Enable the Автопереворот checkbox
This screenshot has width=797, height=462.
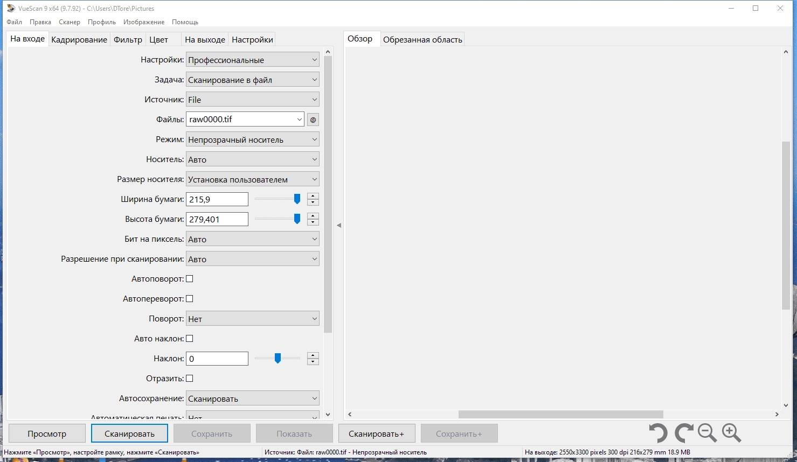pyautogui.click(x=190, y=299)
